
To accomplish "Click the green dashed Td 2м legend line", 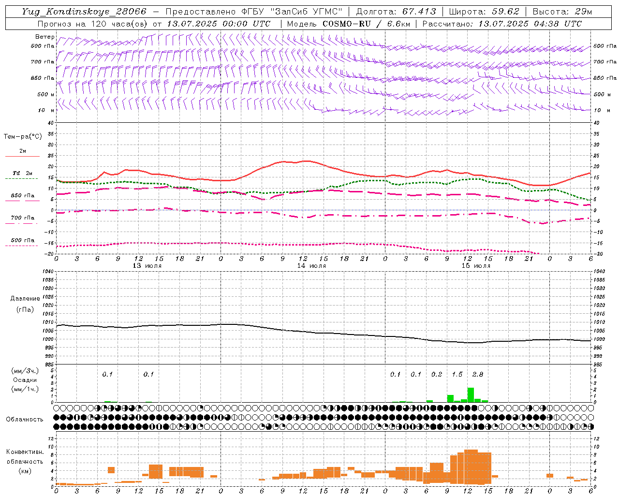I will tap(22, 178).
